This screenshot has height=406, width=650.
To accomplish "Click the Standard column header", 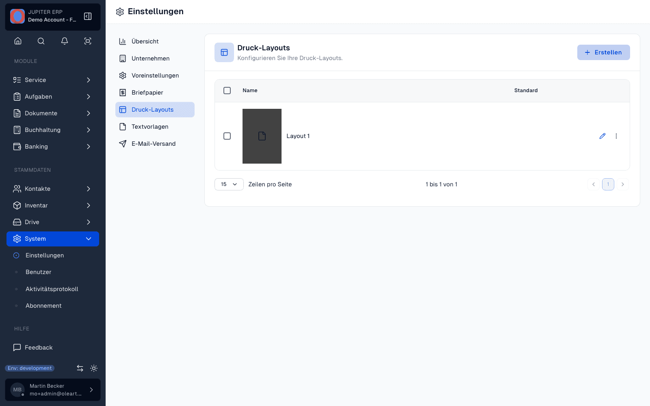I will tap(526, 91).
